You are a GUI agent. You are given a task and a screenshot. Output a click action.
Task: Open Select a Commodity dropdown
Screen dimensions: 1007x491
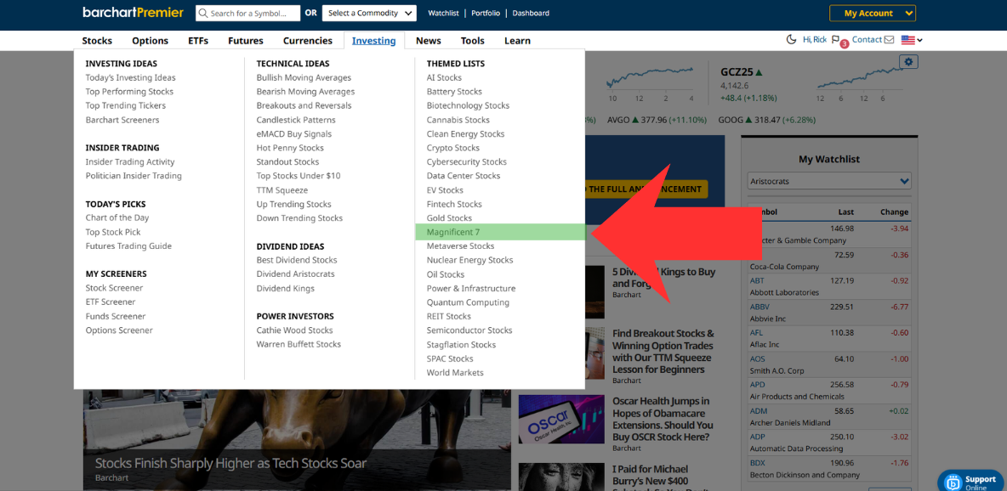pos(369,13)
